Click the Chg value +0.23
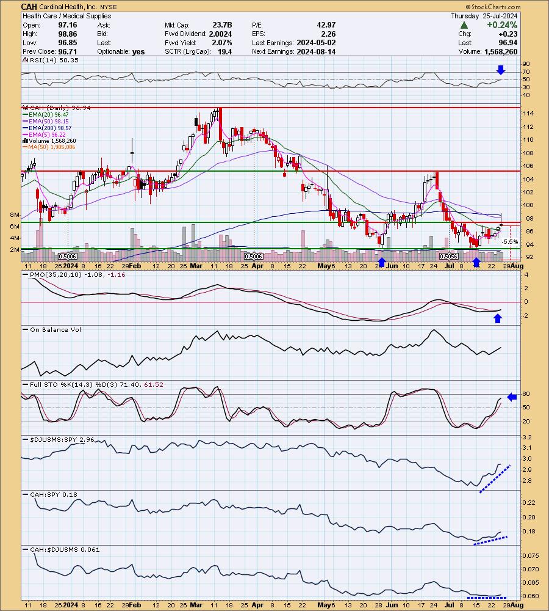The image size is (549, 611). 508,34
